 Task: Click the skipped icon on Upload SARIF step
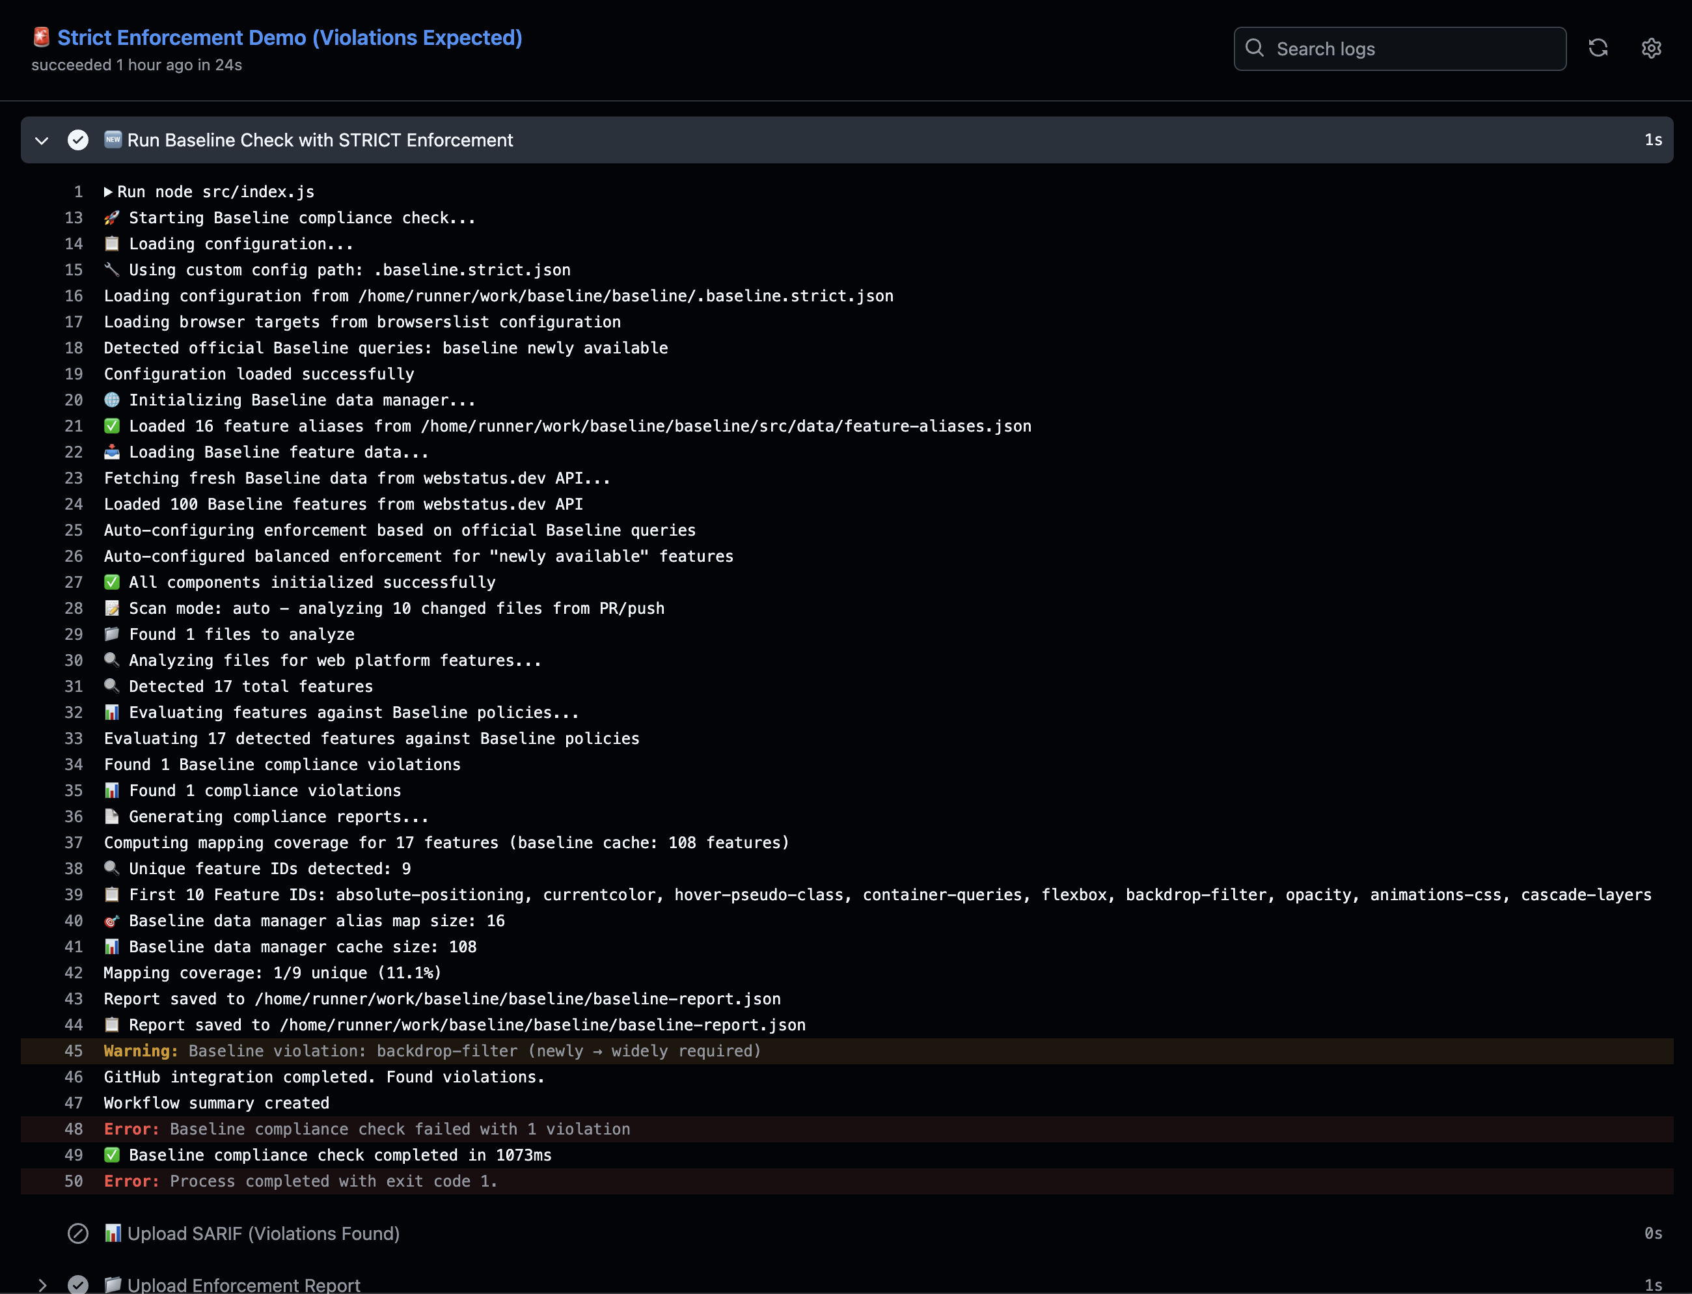click(x=78, y=1233)
